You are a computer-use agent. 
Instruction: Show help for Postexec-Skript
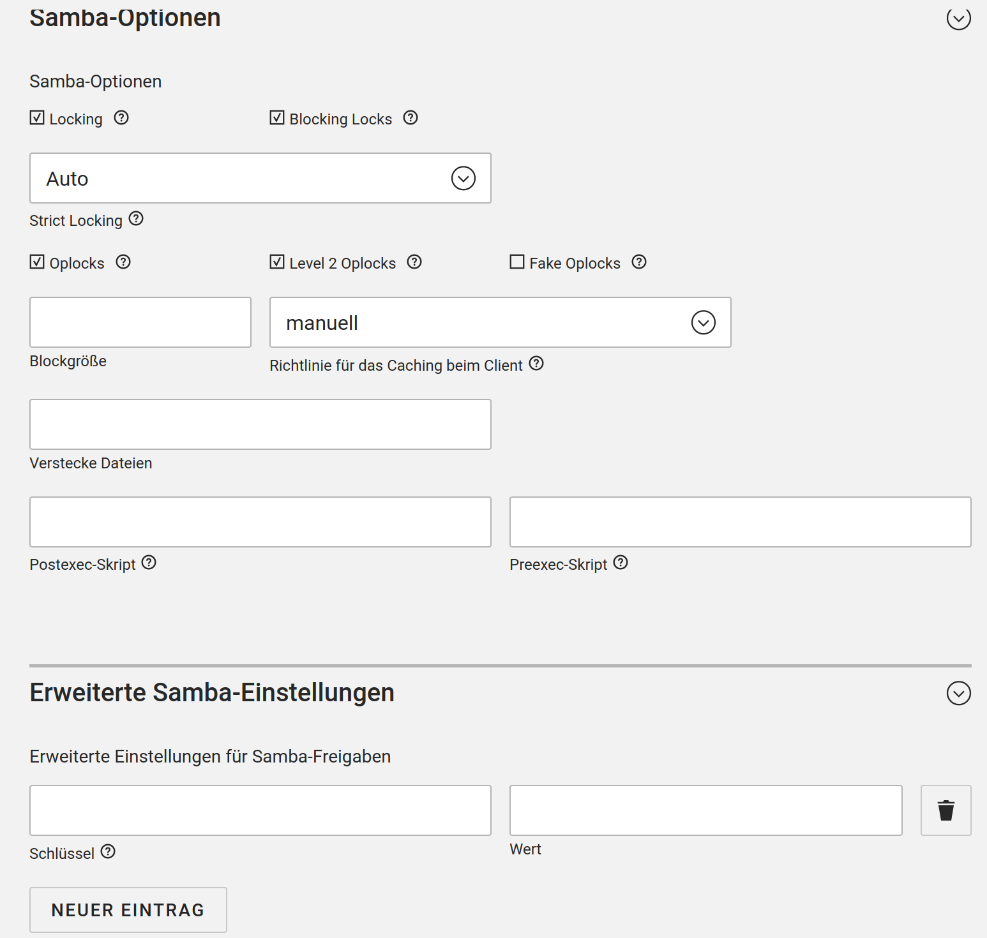click(149, 562)
